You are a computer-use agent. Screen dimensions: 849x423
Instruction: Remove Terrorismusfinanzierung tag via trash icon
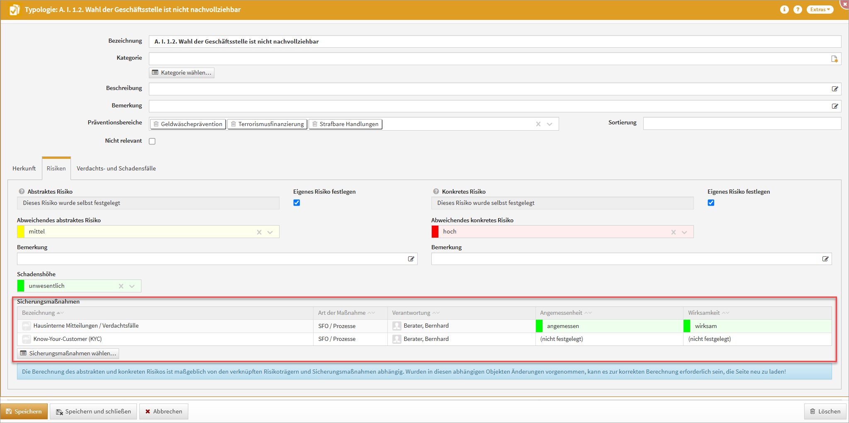pos(234,124)
